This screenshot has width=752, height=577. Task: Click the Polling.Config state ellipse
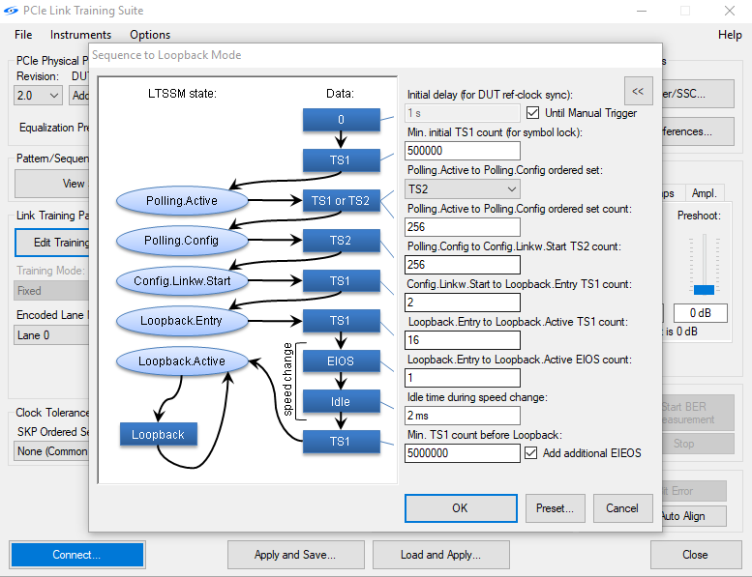tap(182, 241)
